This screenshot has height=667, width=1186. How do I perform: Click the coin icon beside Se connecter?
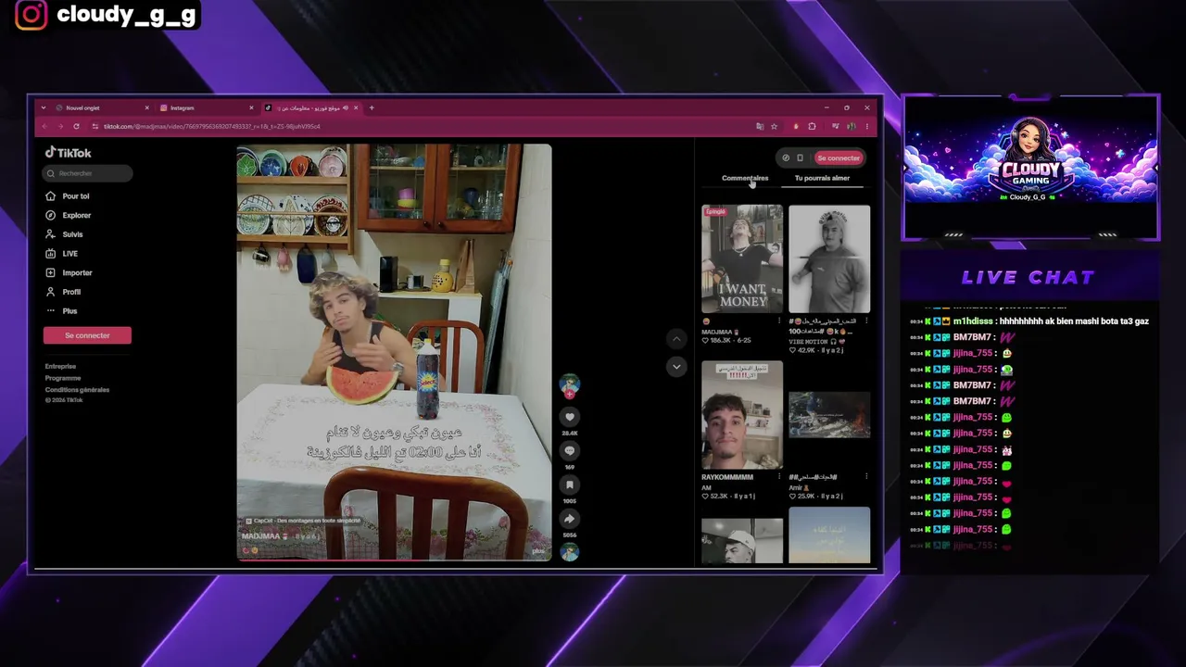pos(786,157)
